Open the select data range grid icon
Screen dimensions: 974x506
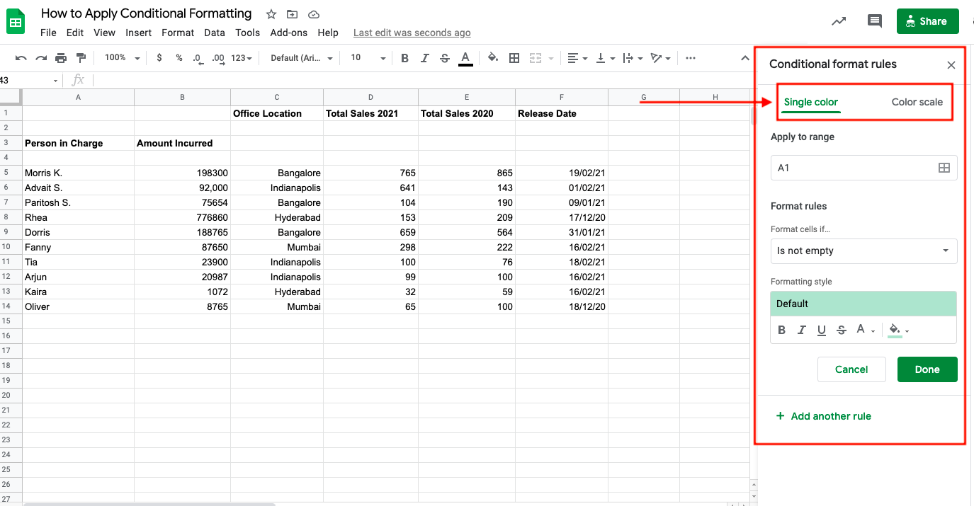click(x=944, y=168)
